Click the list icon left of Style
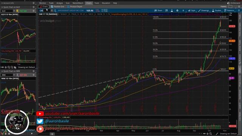 [x=183, y=11]
